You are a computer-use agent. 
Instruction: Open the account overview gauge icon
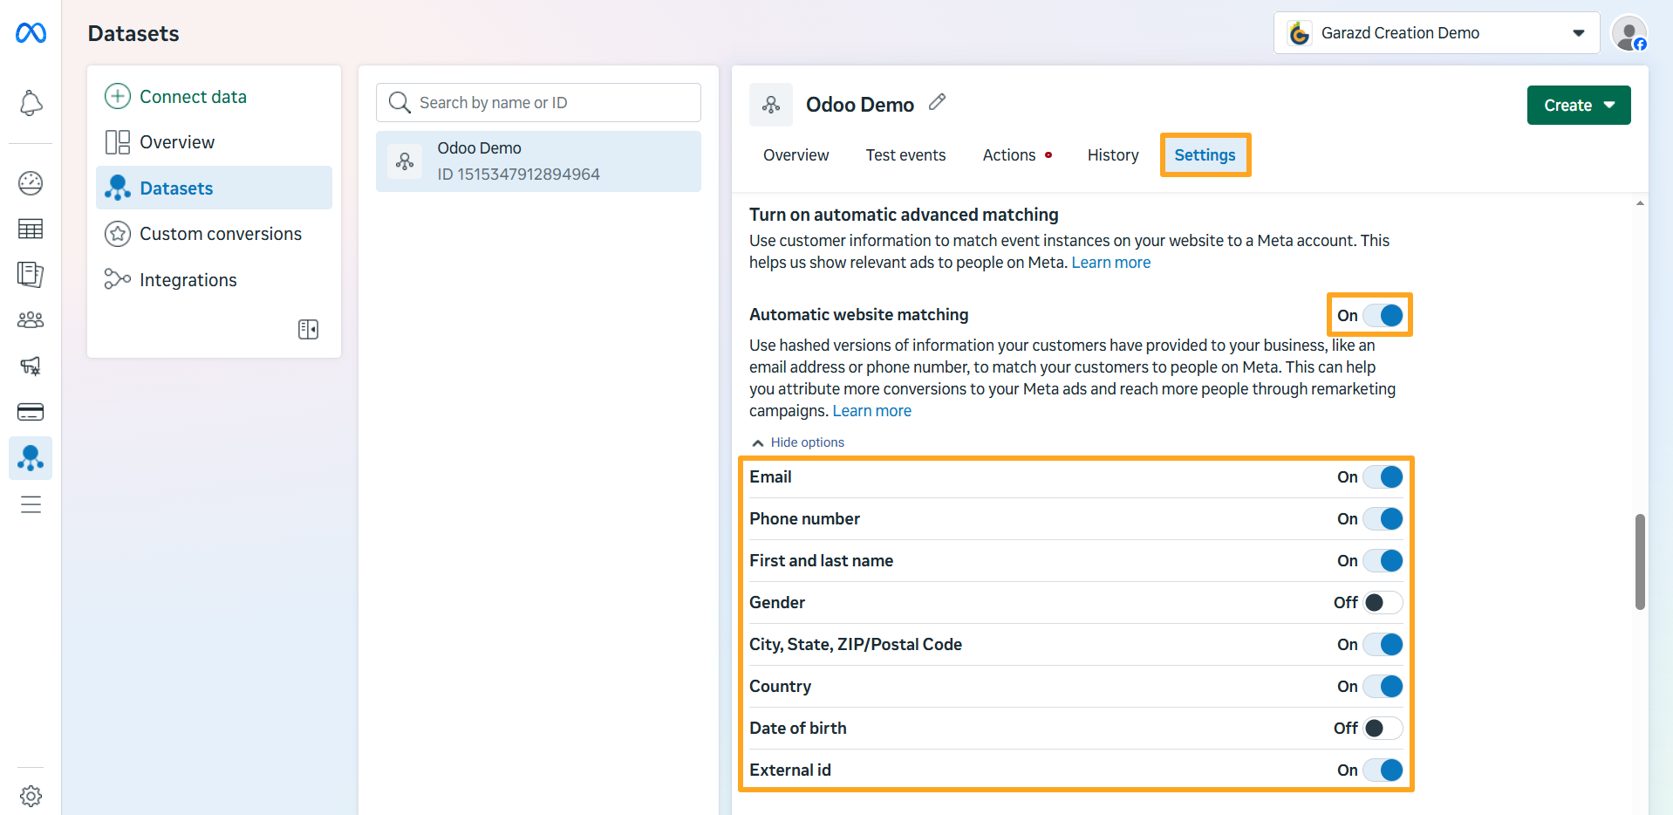point(31,183)
